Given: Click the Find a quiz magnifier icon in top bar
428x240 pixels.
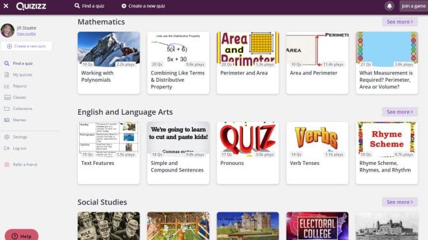Looking at the screenshot, I should 77,6.
